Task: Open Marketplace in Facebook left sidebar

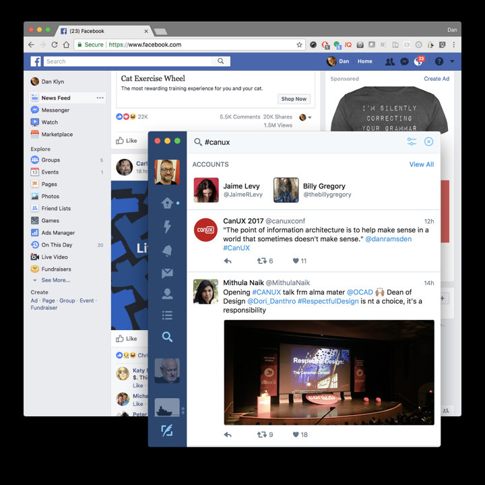Action: point(57,134)
